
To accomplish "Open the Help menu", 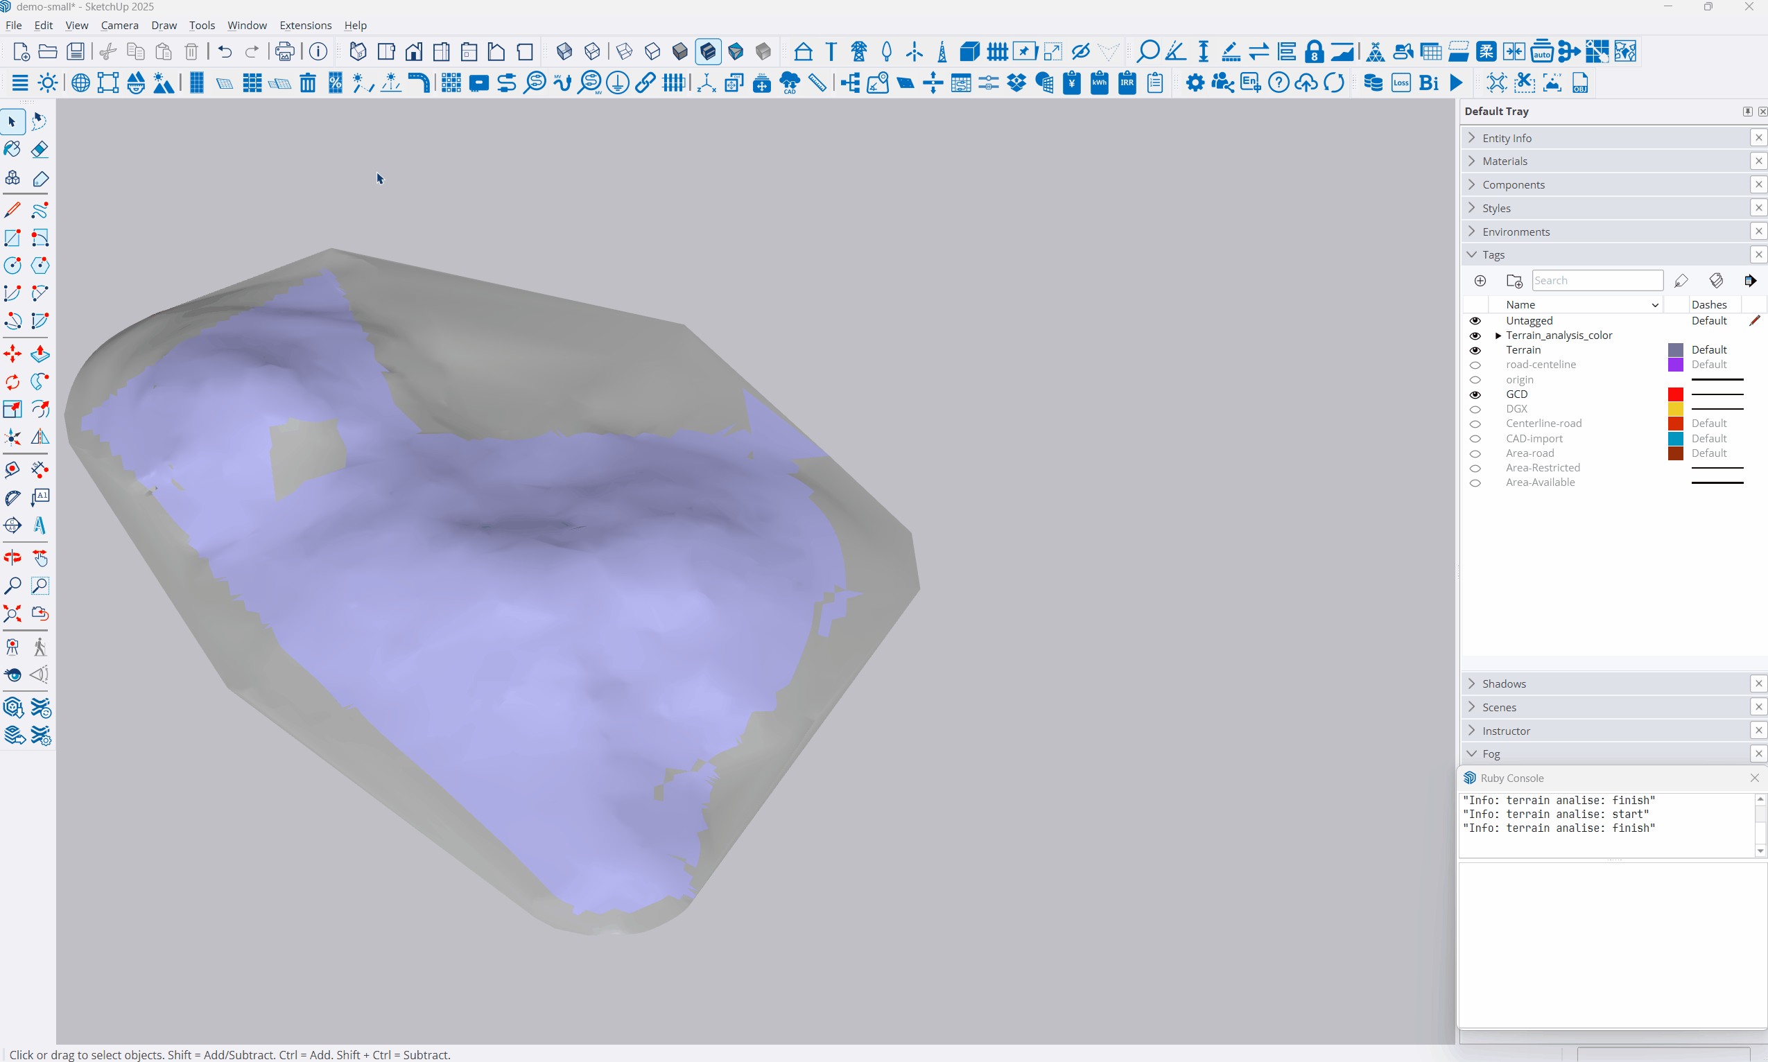I will pyautogui.click(x=355, y=25).
